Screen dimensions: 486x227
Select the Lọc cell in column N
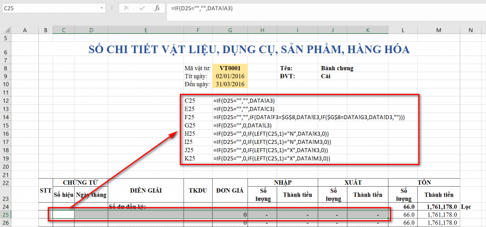pos(471,207)
